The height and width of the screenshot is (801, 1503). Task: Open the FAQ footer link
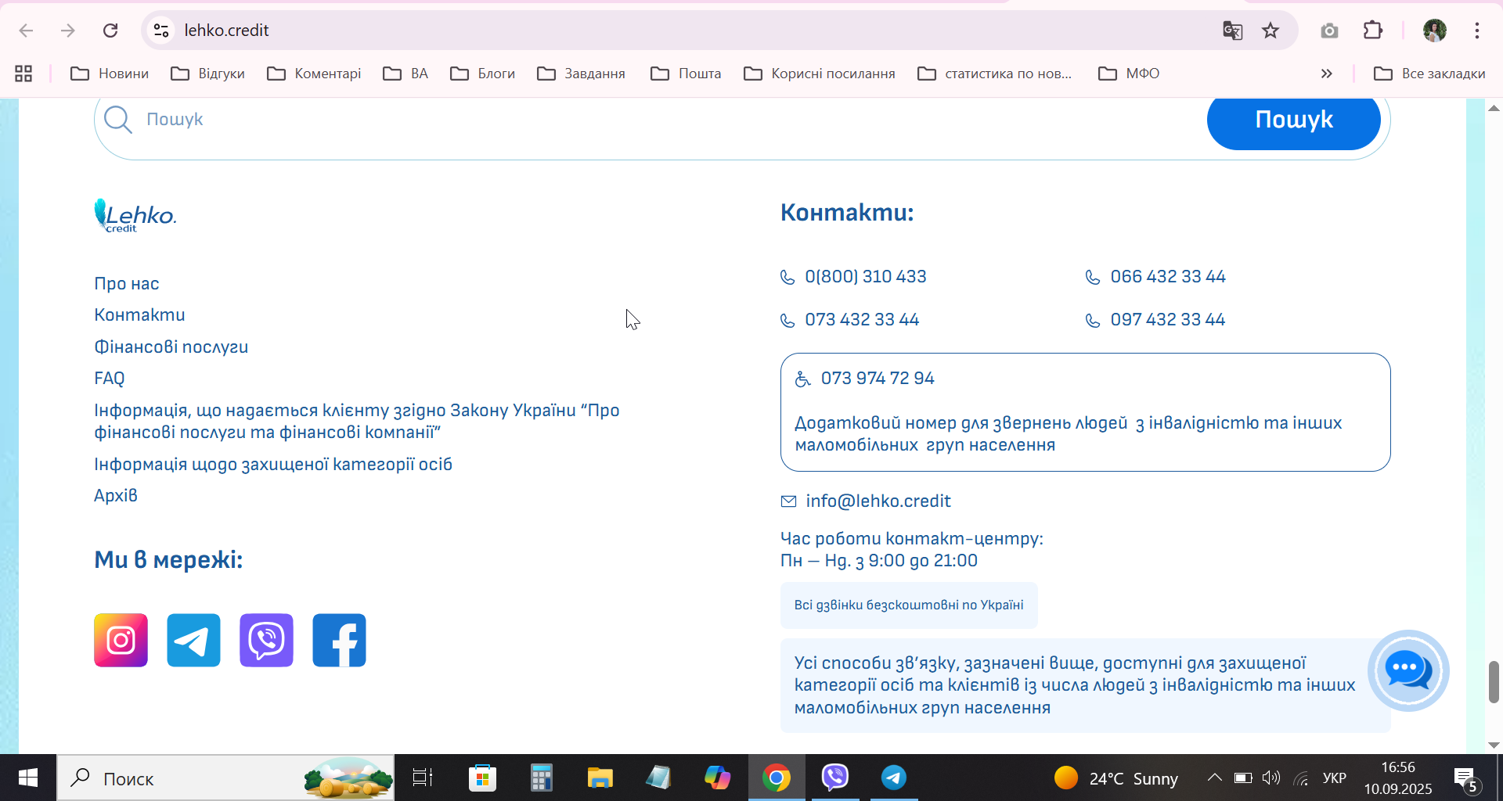[110, 378]
